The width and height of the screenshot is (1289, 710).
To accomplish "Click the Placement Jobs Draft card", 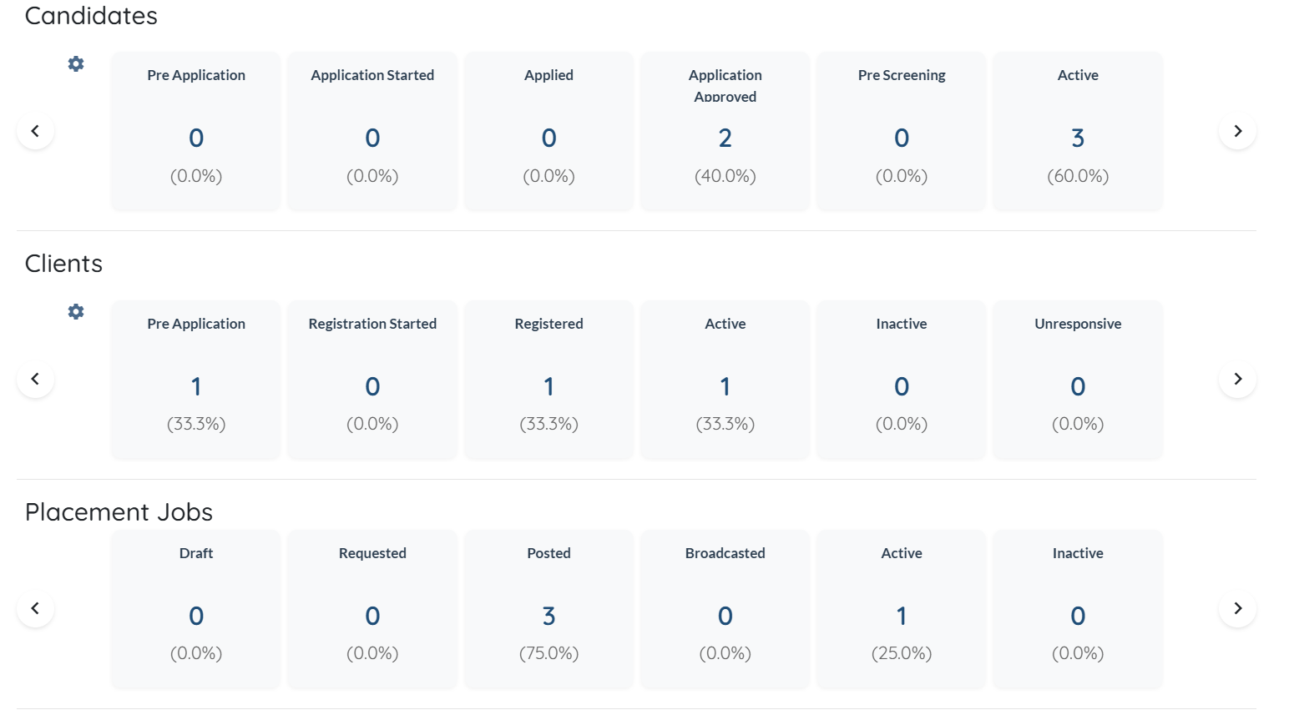I will pyautogui.click(x=196, y=609).
